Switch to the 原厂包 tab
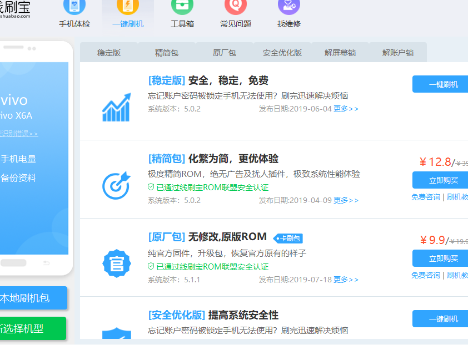Image resolution: width=468 pixels, height=345 pixels. 225,53
